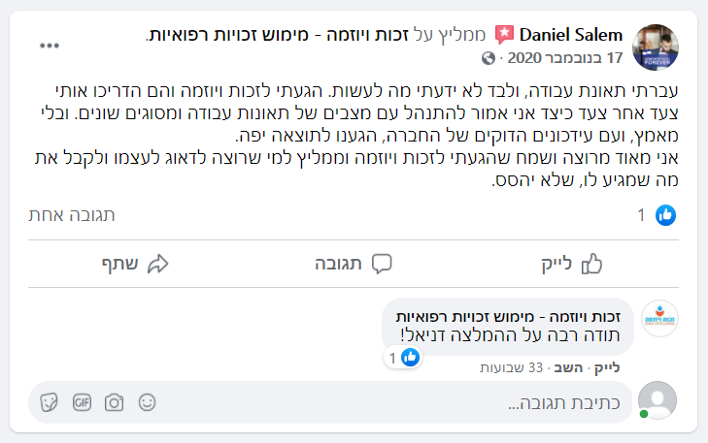The width and height of the screenshot is (708, 443).
Task: Click Daniel Salem's profile picture
Action: [656, 47]
